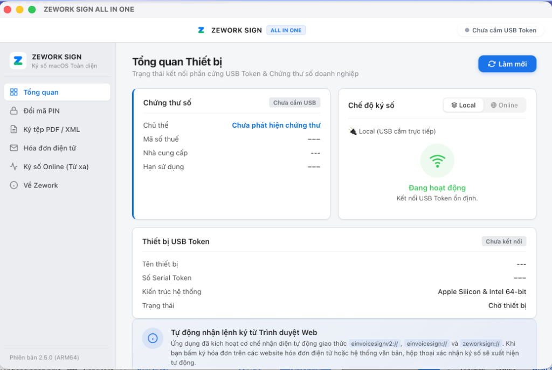
Task: Open Ký số Online (Từ xa)
Action: pyautogui.click(x=57, y=167)
